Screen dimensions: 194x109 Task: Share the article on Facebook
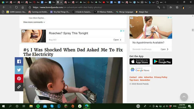point(19,61)
